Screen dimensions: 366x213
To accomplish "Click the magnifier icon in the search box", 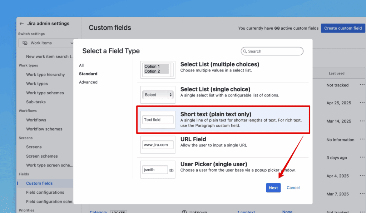I will tap(245, 51).
